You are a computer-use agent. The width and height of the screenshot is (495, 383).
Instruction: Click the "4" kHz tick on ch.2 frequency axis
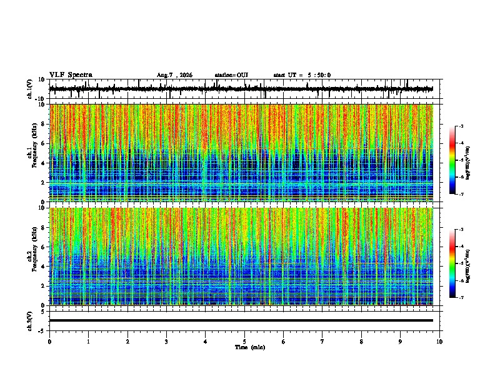coord(43,267)
